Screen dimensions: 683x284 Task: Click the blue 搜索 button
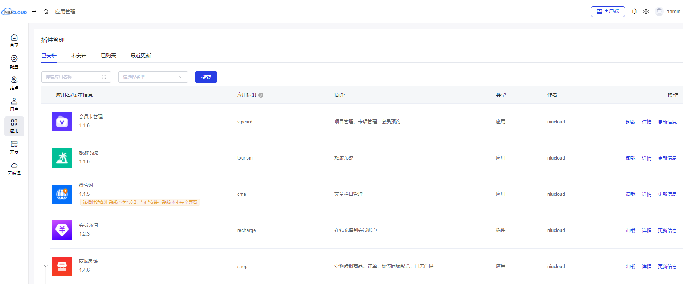(206, 77)
